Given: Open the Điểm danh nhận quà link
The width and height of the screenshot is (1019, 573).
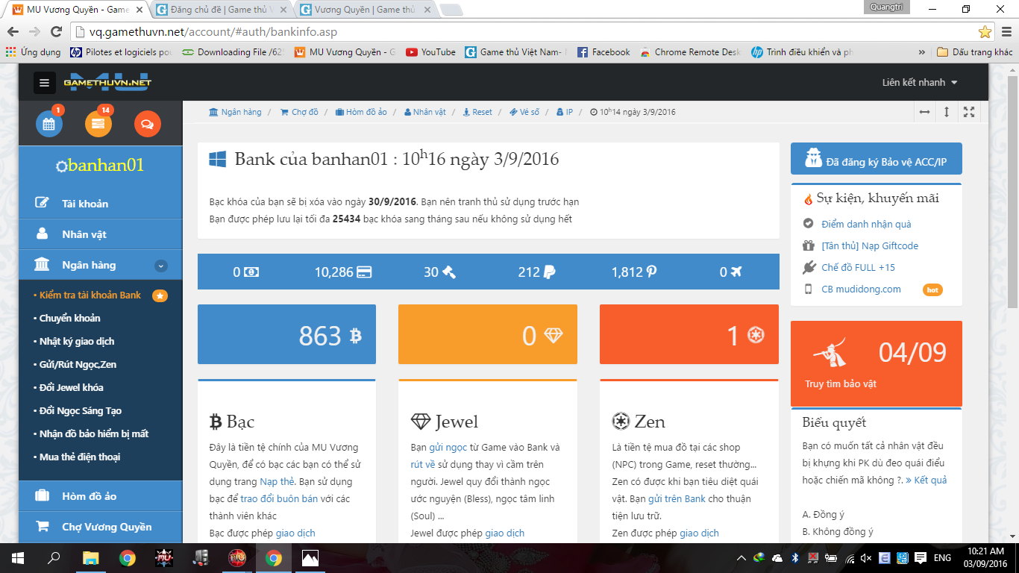Looking at the screenshot, I should pos(865,224).
